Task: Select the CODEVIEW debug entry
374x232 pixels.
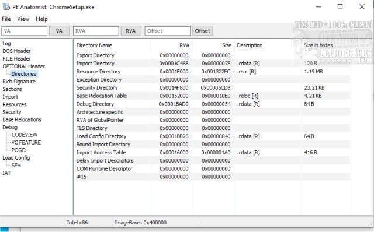Action: 25,135
